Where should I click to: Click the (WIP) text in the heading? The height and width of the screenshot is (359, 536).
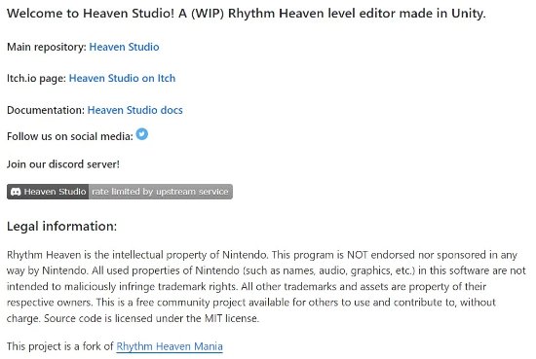pyautogui.click(x=207, y=14)
